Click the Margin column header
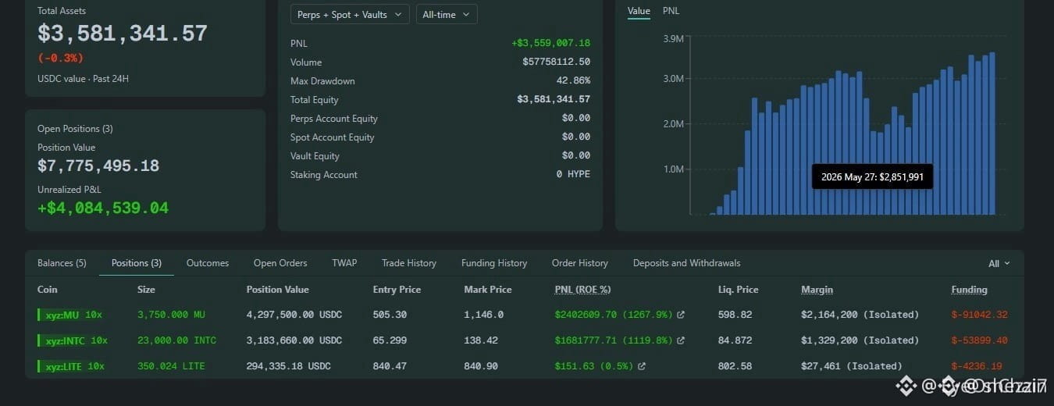The width and height of the screenshot is (1054, 406). point(817,290)
